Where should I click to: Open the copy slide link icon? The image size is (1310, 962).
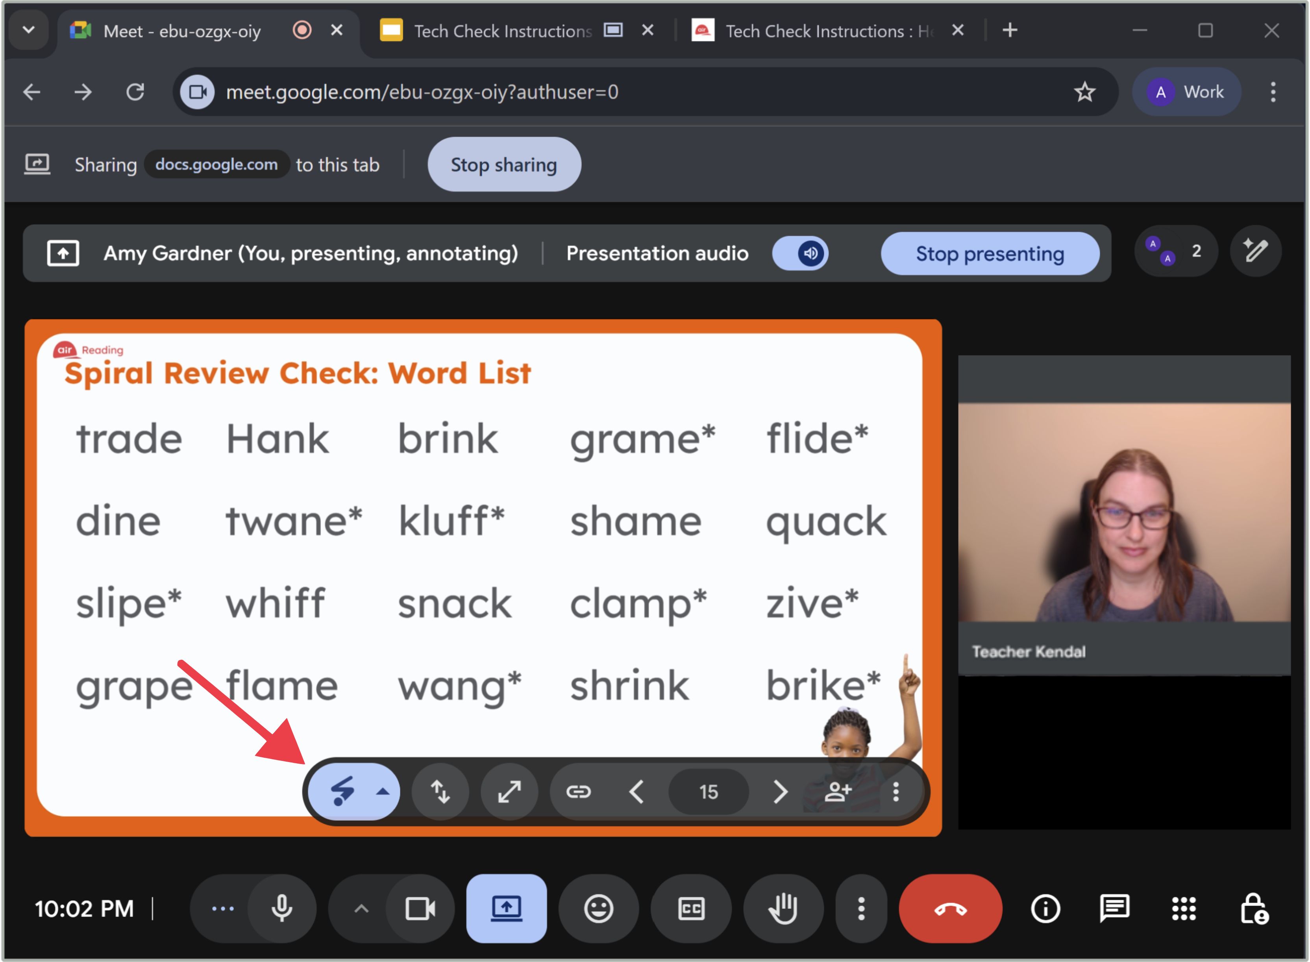tap(578, 792)
